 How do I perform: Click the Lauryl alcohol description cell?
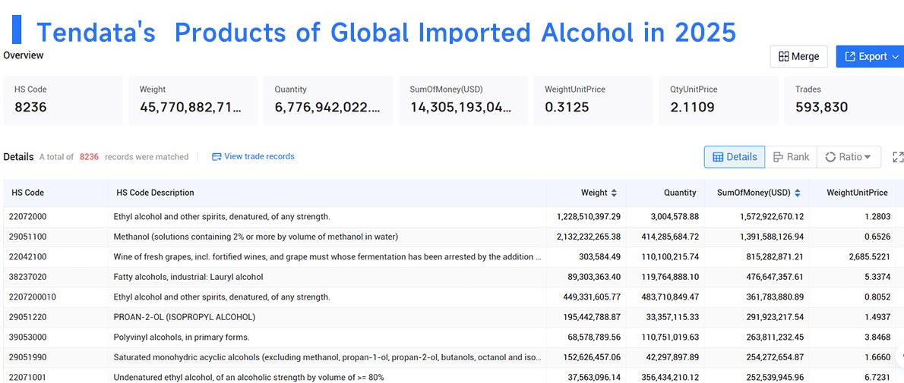[188, 277]
